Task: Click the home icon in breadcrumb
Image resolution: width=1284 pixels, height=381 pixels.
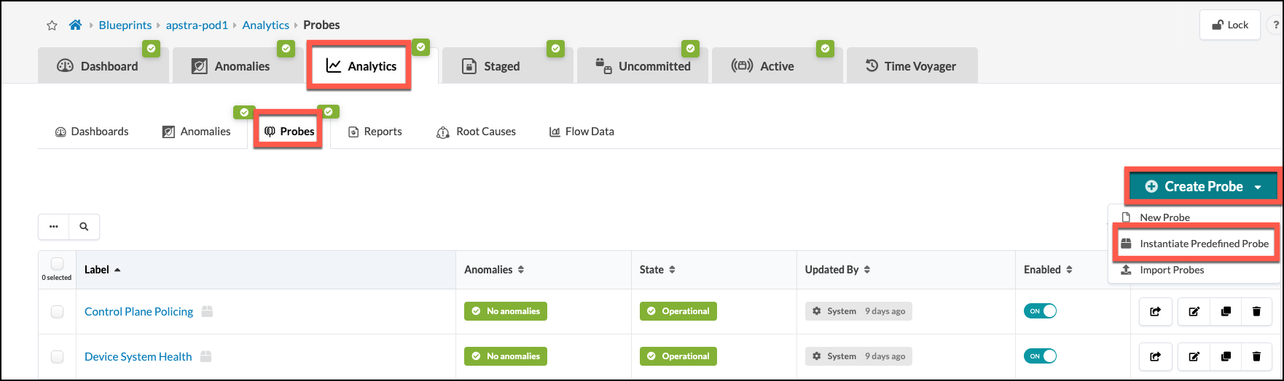Action: point(75,25)
